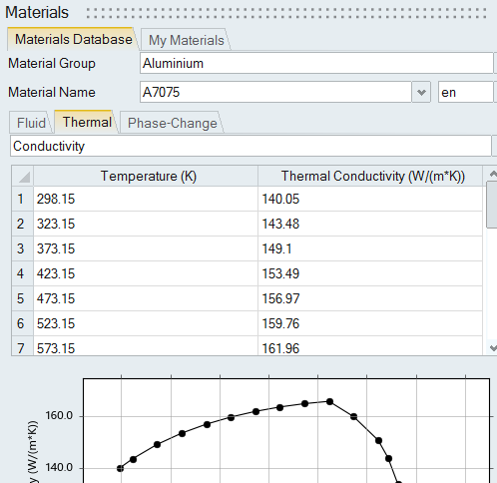The width and height of the screenshot is (497, 483).
Task: Click the Materials panel drag handle dots
Action: coord(286,13)
